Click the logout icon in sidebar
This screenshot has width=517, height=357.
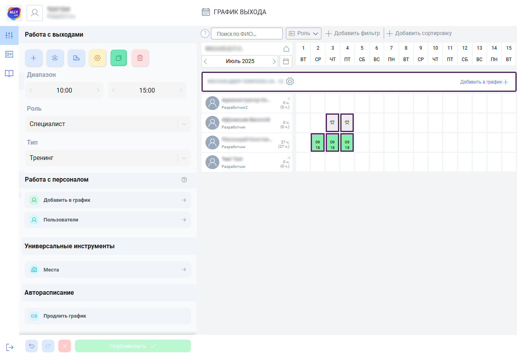(9, 347)
